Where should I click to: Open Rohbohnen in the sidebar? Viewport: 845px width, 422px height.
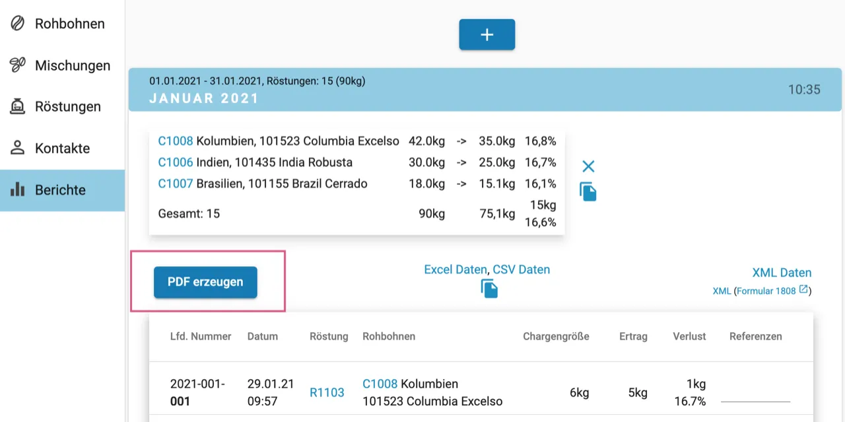(69, 24)
